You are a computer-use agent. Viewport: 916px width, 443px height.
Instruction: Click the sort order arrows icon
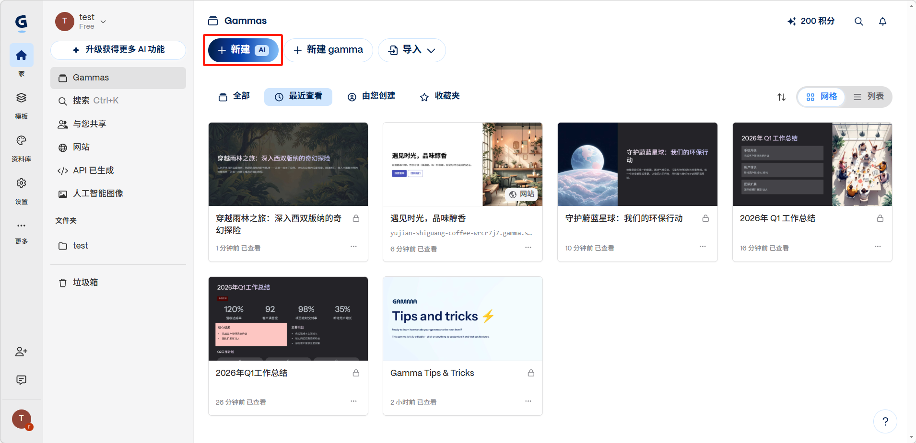pos(781,97)
